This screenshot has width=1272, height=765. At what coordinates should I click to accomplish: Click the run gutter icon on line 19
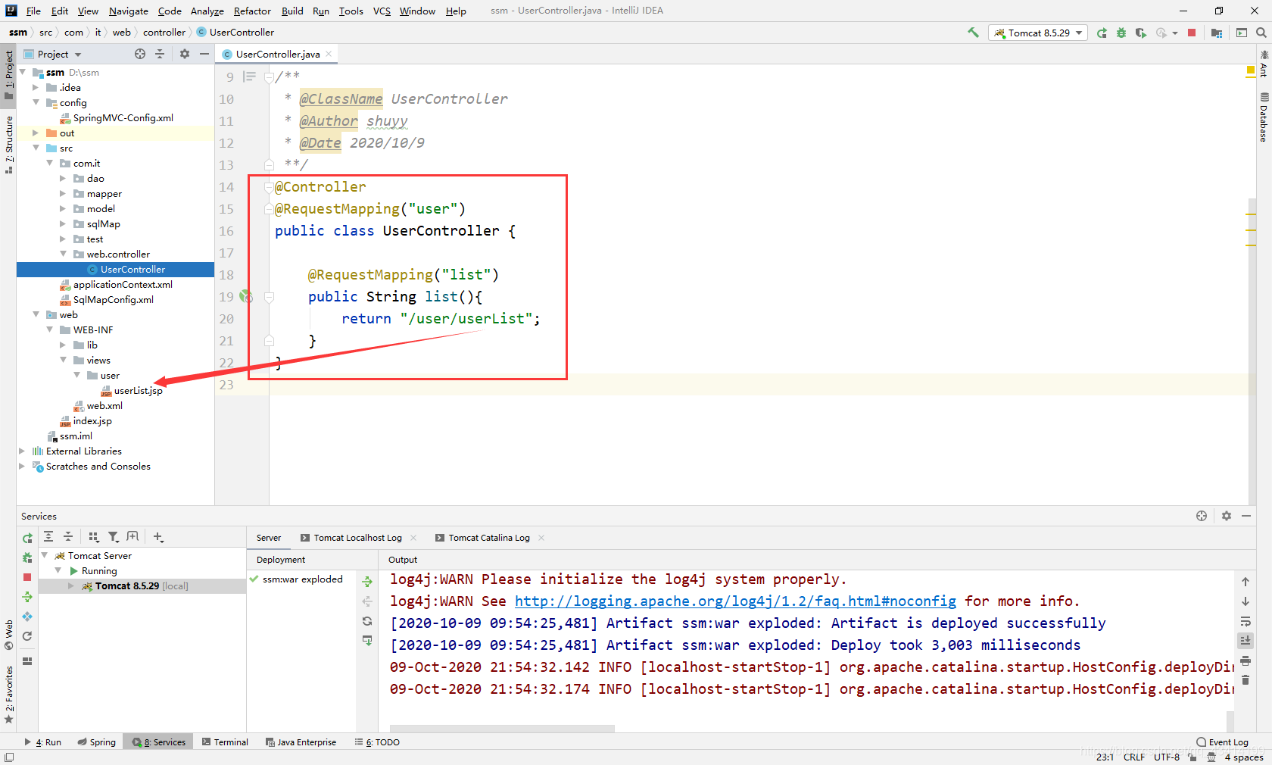click(x=246, y=296)
